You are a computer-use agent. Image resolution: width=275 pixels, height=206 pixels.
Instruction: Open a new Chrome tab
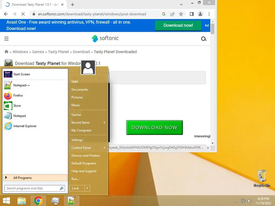(73, 5)
